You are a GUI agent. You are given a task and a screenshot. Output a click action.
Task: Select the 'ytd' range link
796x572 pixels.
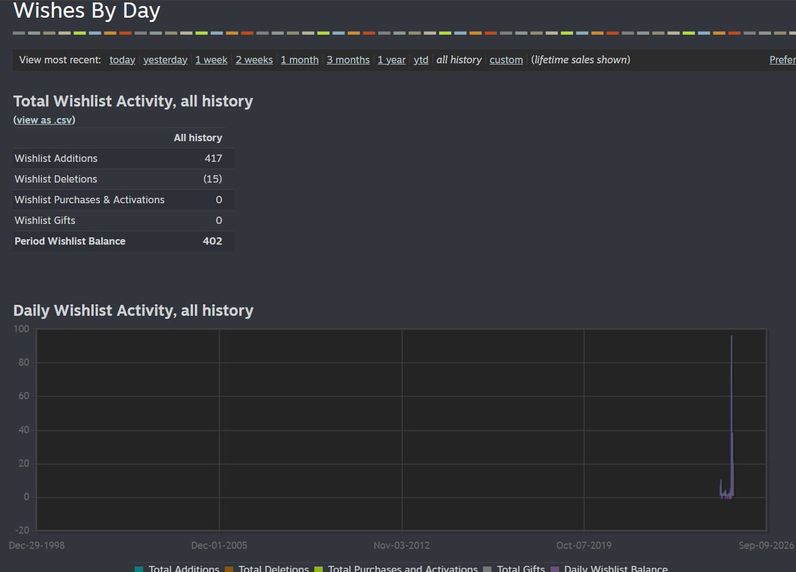pyautogui.click(x=421, y=60)
